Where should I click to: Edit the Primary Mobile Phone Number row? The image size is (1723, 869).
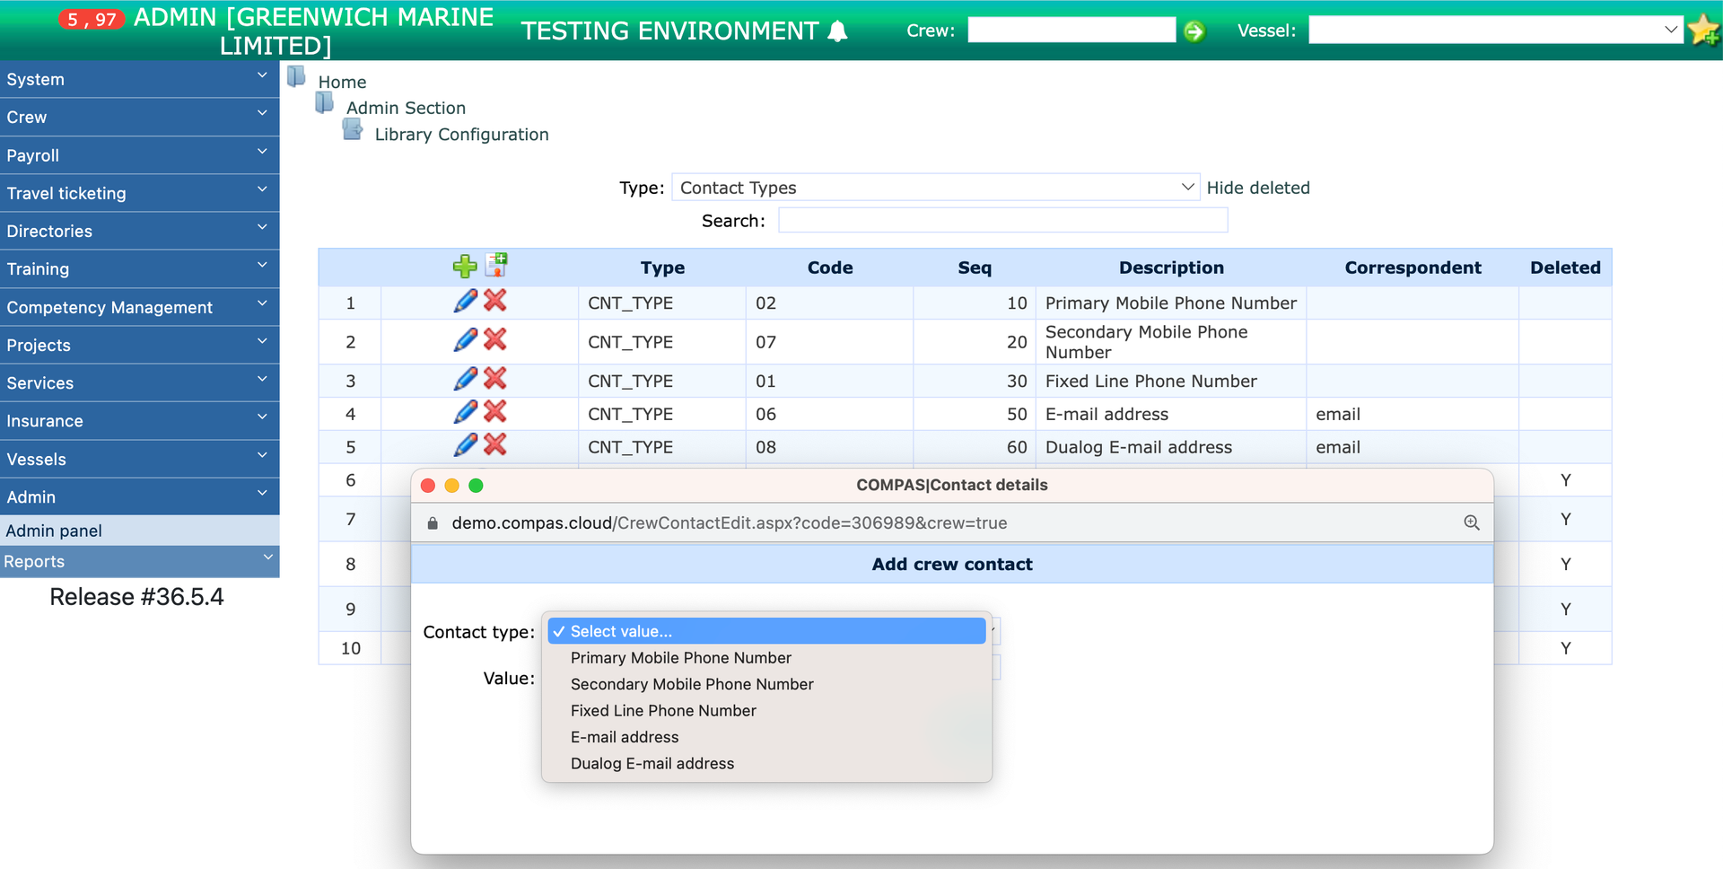(x=465, y=302)
